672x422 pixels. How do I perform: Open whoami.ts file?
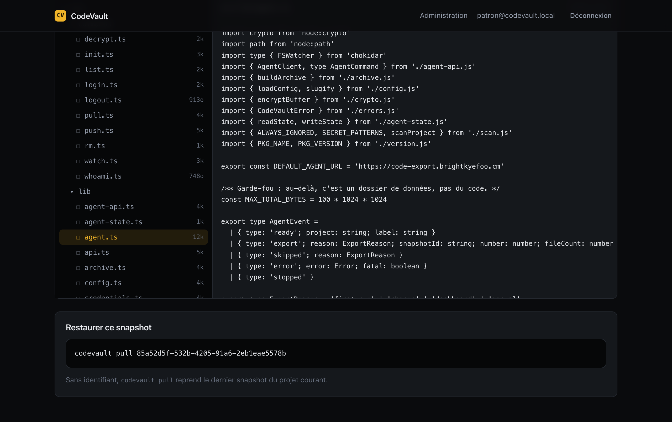134,176
